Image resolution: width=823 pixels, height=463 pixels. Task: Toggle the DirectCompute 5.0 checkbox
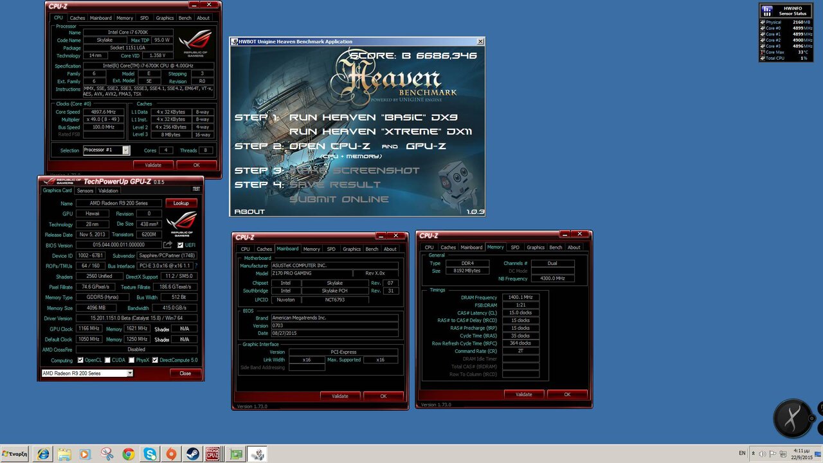click(x=156, y=360)
